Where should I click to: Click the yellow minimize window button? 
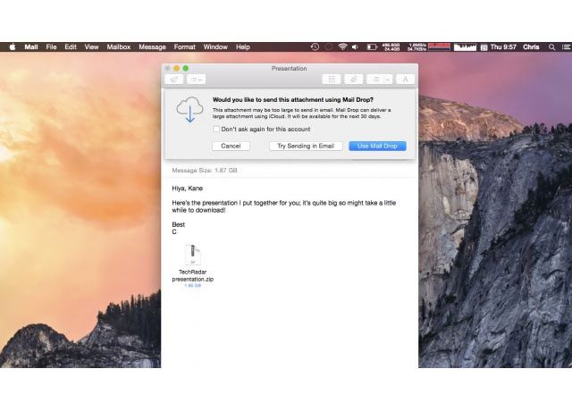pos(177,68)
